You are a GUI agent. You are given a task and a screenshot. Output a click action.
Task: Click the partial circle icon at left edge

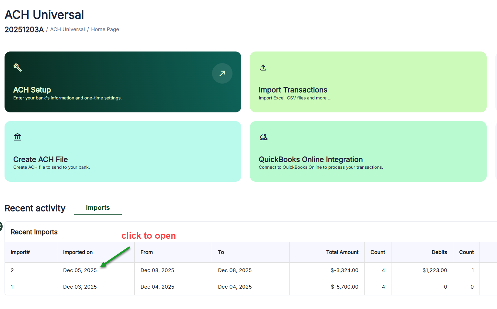pos(1,226)
